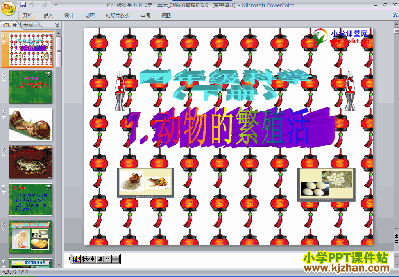Open PowerPoint Help question mark icon

(395, 15)
